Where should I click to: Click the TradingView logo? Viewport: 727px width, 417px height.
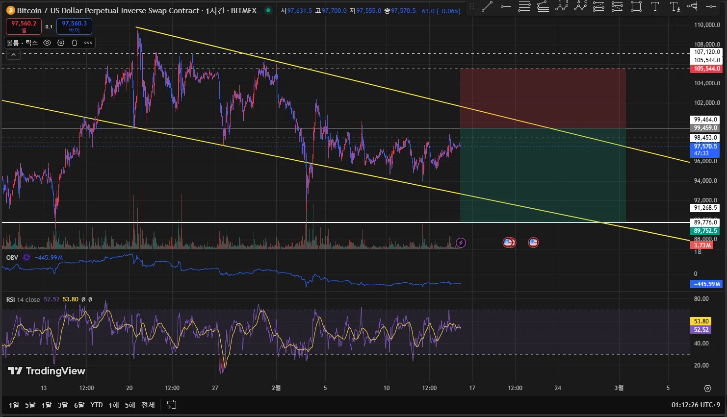tap(47, 371)
